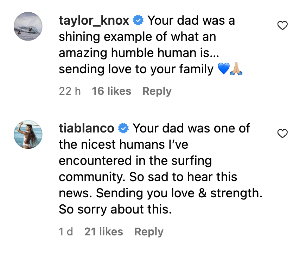
Task: Click the line "encountered in the surfing"
Action: 135,161
